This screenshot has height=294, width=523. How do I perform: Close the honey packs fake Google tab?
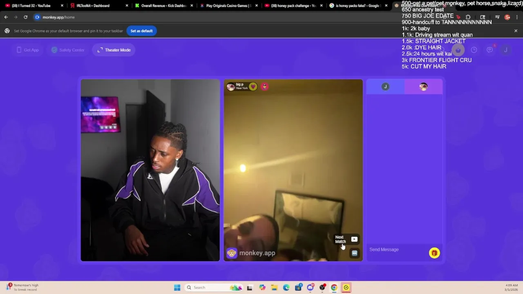click(x=386, y=6)
